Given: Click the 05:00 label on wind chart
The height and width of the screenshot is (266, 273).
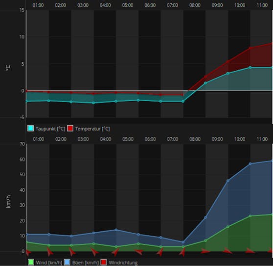Looking at the screenshot, I should click(128, 139).
